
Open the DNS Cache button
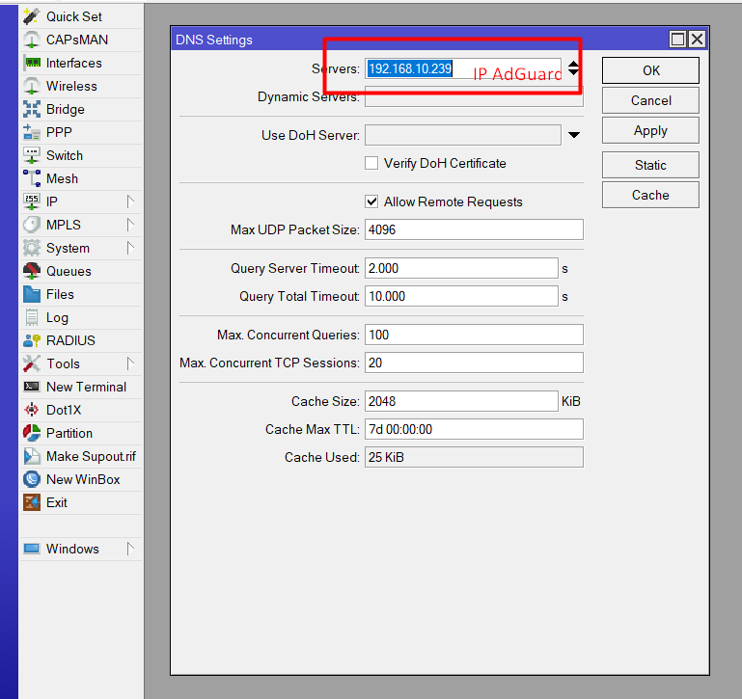coord(650,195)
